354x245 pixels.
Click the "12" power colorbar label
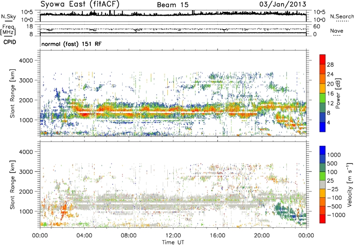point(330,103)
